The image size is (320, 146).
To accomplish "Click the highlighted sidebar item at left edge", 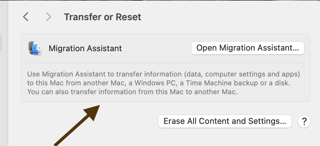I will click(1, 43).
